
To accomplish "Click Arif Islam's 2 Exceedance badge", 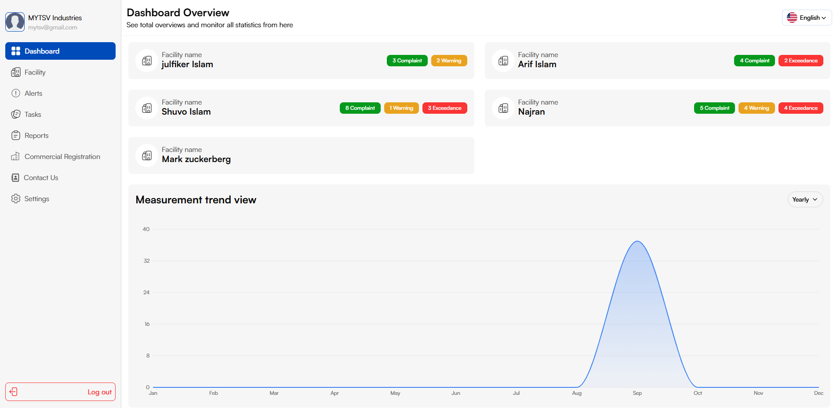I will pyautogui.click(x=801, y=61).
